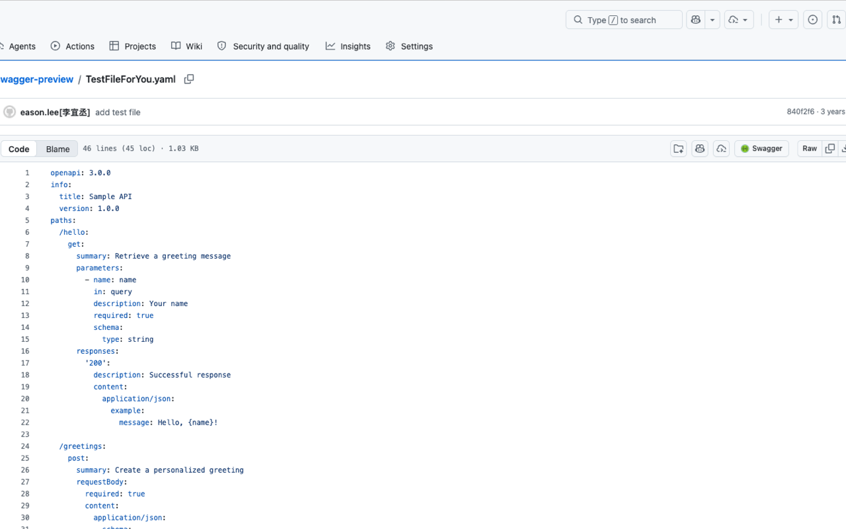
Task: Click eason.lee commit author avatar
Action: tap(9, 112)
